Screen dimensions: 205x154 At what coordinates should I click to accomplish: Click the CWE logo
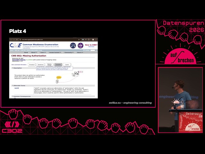coord(16,45)
